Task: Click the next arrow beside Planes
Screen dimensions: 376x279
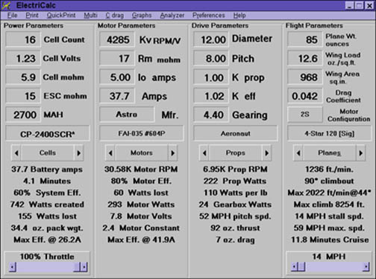Action: point(360,153)
